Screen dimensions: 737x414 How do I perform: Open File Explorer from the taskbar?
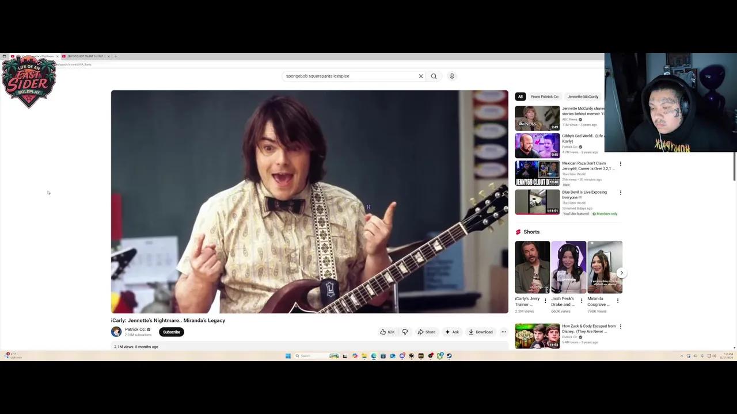point(364,356)
